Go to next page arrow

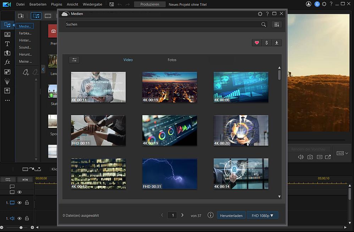point(182,215)
